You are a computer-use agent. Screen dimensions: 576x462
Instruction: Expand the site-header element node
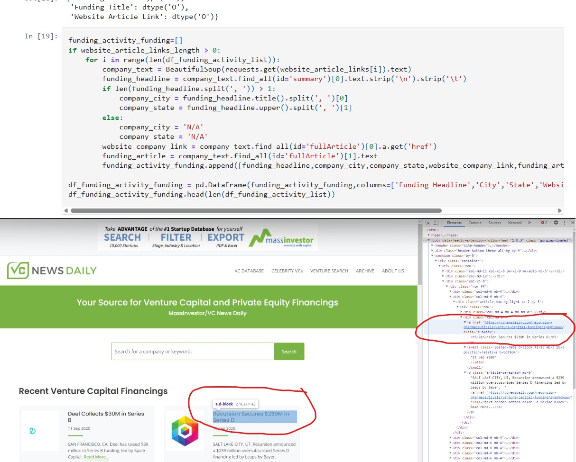point(433,245)
